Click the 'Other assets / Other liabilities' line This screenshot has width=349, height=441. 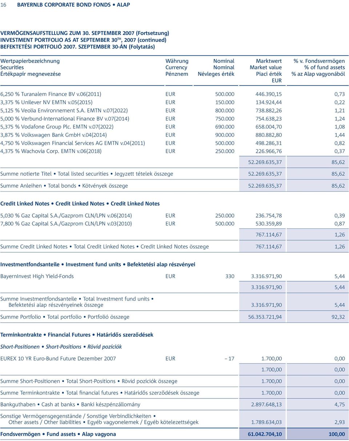pyautogui.click(x=104, y=422)
